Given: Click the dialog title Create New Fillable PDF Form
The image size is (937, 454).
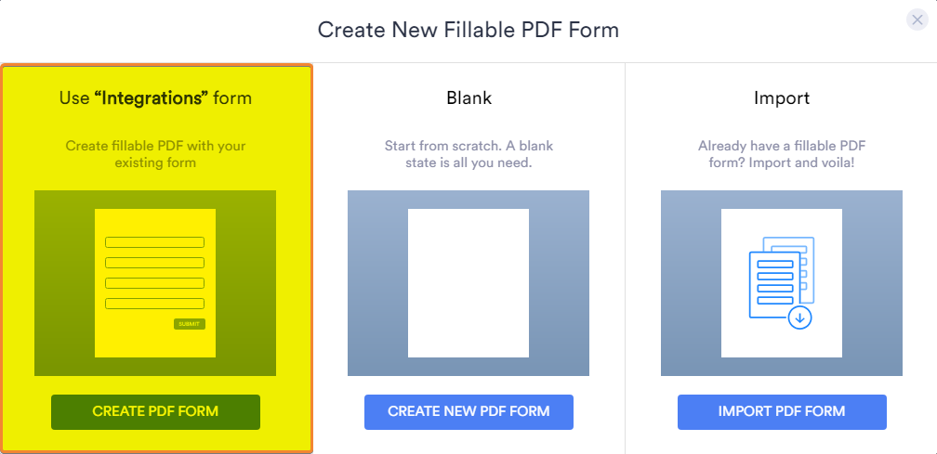Looking at the screenshot, I should point(468,30).
